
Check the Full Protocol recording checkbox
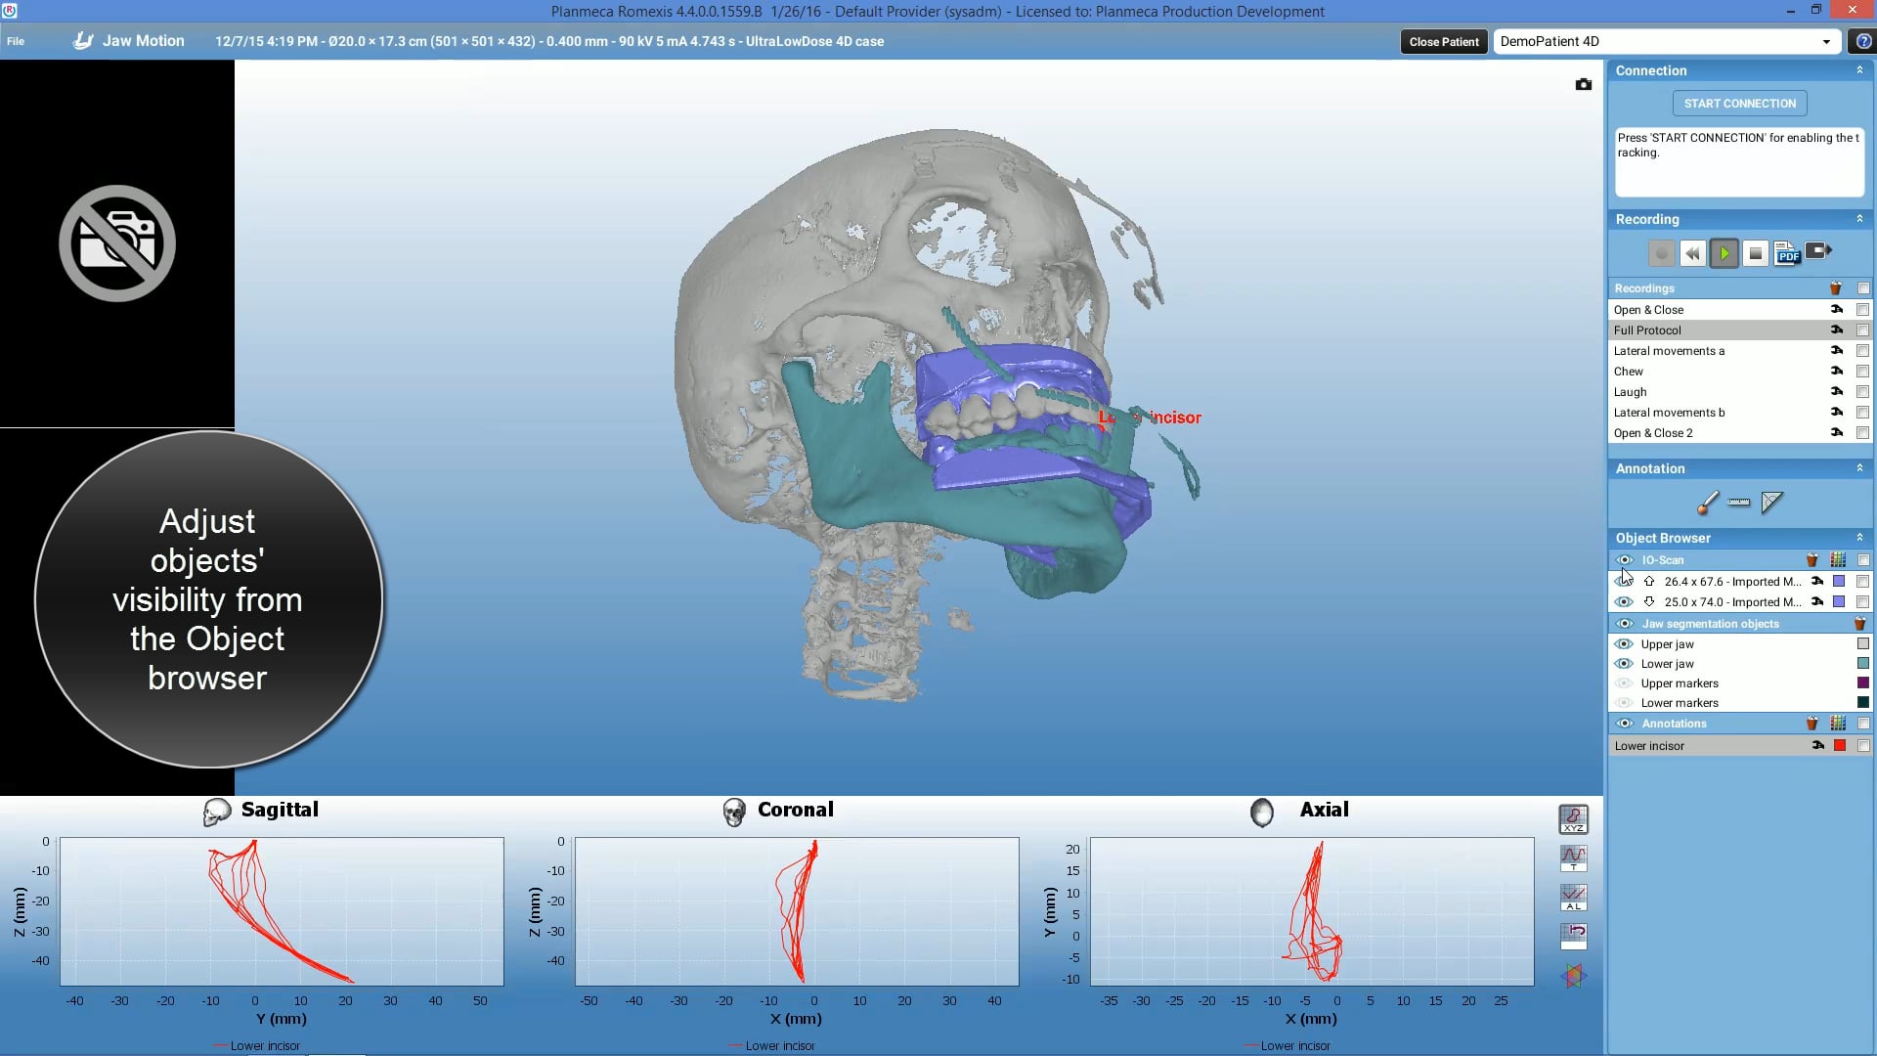[x=1861, y=330]
